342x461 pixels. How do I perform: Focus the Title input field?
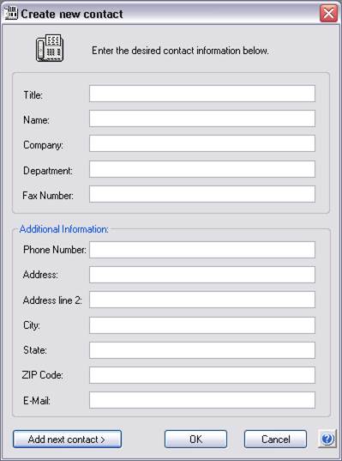202,94
